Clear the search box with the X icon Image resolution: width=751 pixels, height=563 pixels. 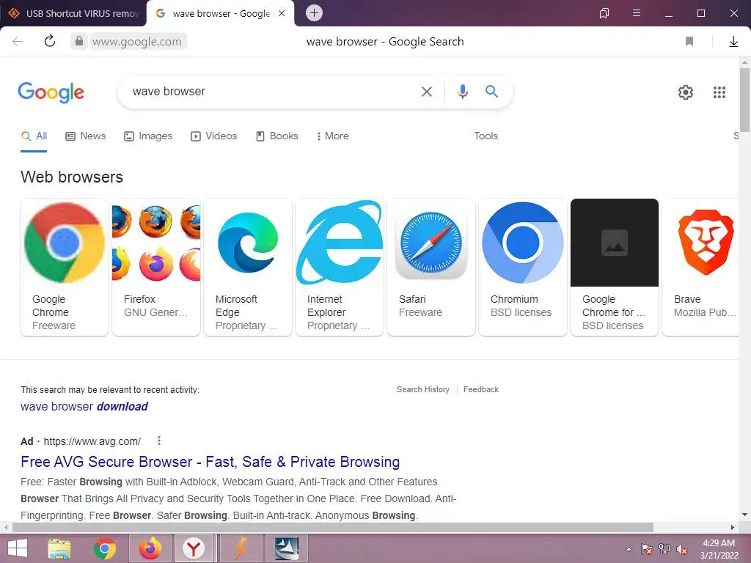point(426,92)
